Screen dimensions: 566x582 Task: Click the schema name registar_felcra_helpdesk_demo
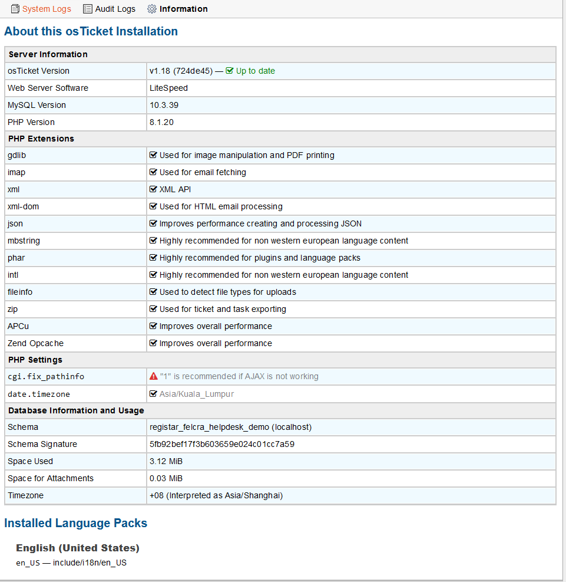click(210, 428)
